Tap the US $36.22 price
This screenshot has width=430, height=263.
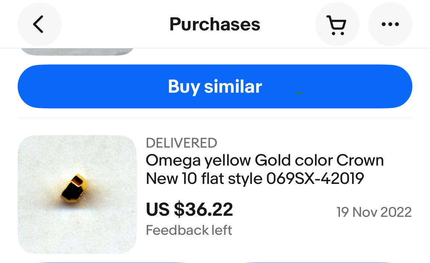click(189, 210)
